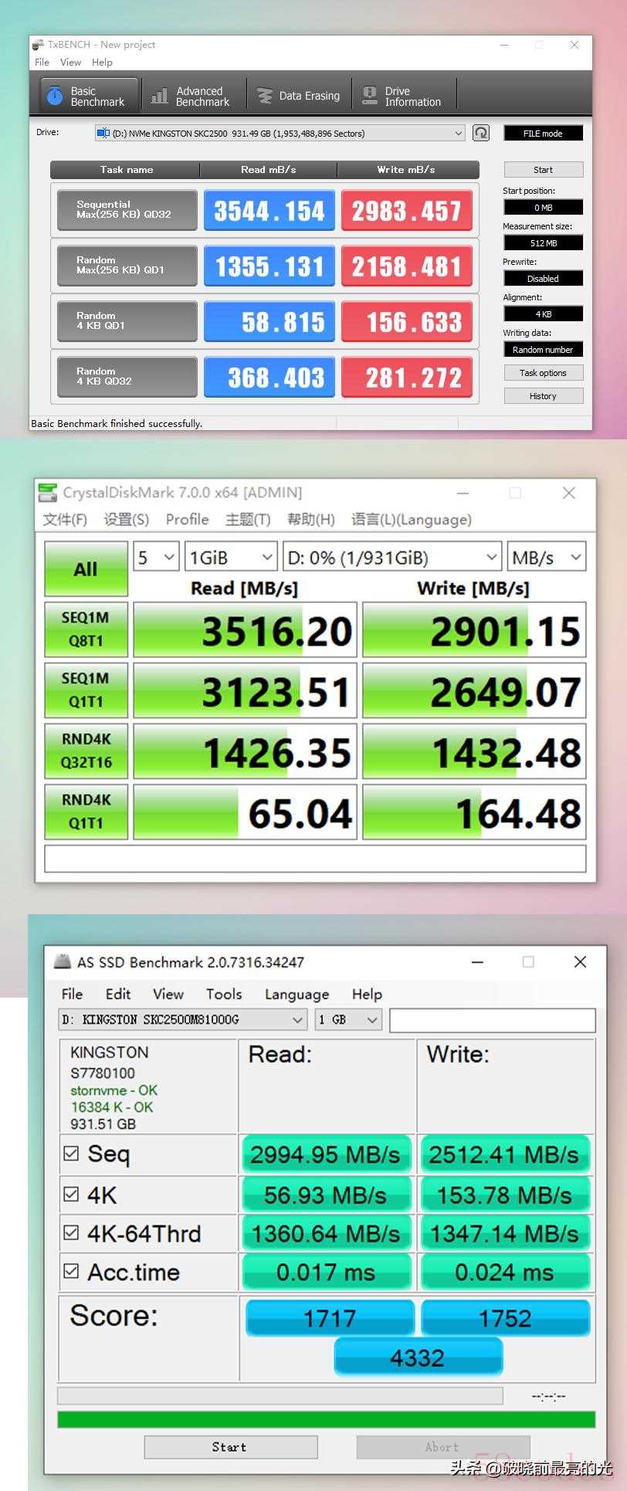Click the Prewrite Disabled field
The width and height of the screenshot is (627, 1491).
[x=543, y=278]
